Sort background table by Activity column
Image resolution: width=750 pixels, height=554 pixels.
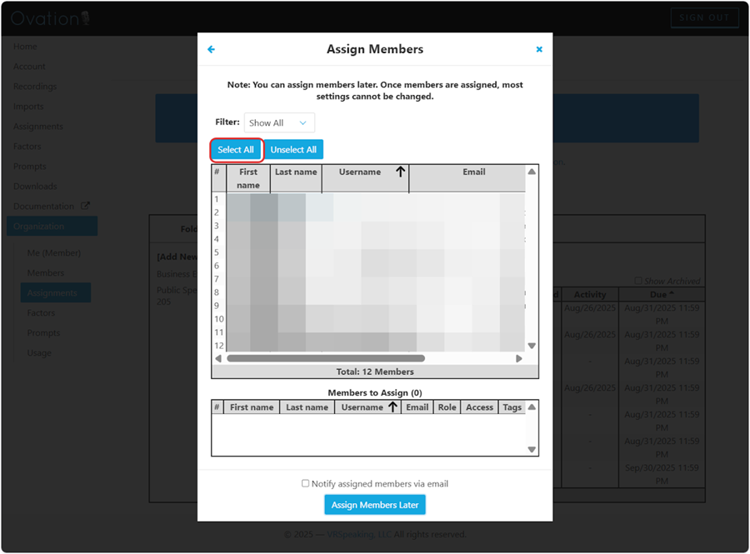pos(590,294)
